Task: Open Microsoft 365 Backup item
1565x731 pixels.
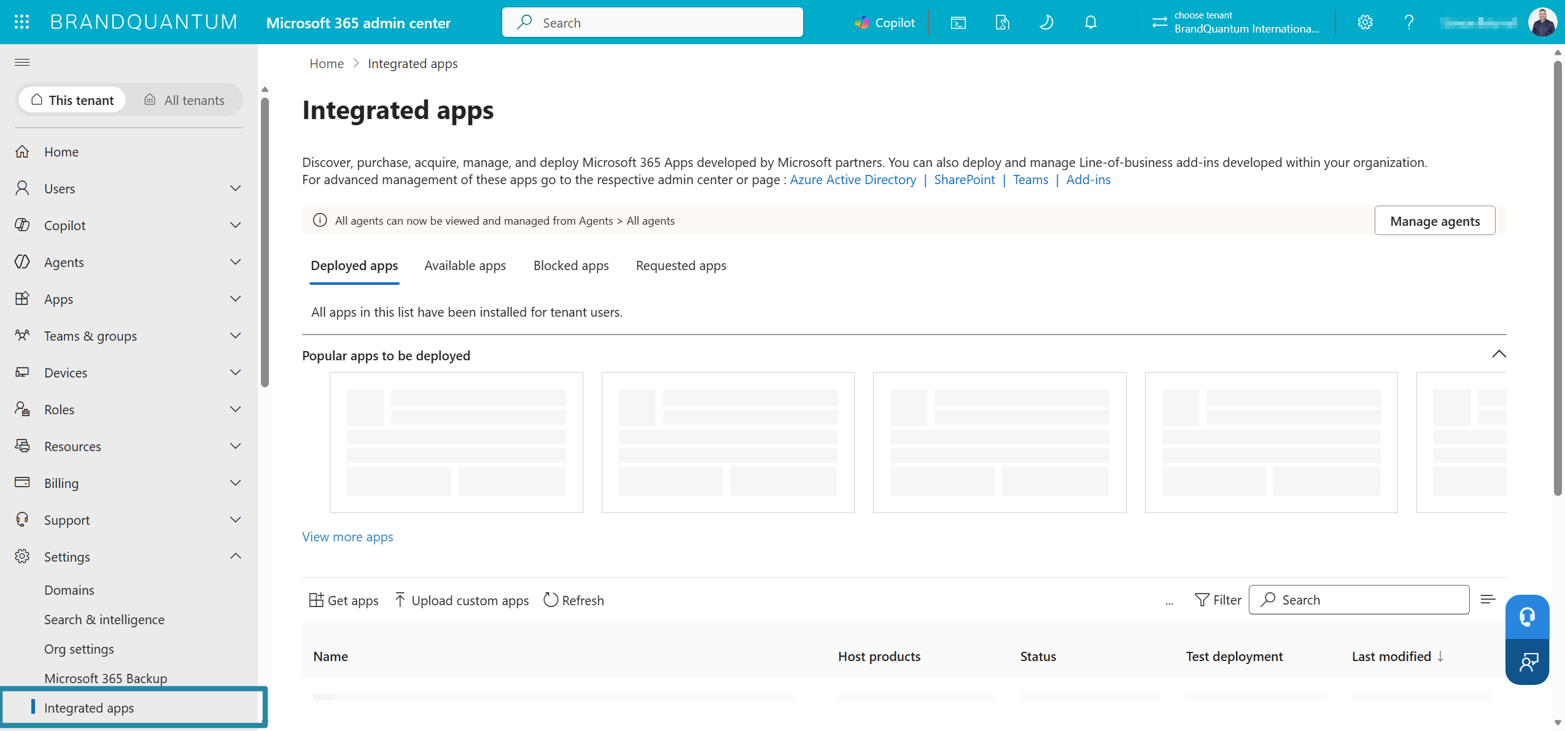Action: coord(106,678)
